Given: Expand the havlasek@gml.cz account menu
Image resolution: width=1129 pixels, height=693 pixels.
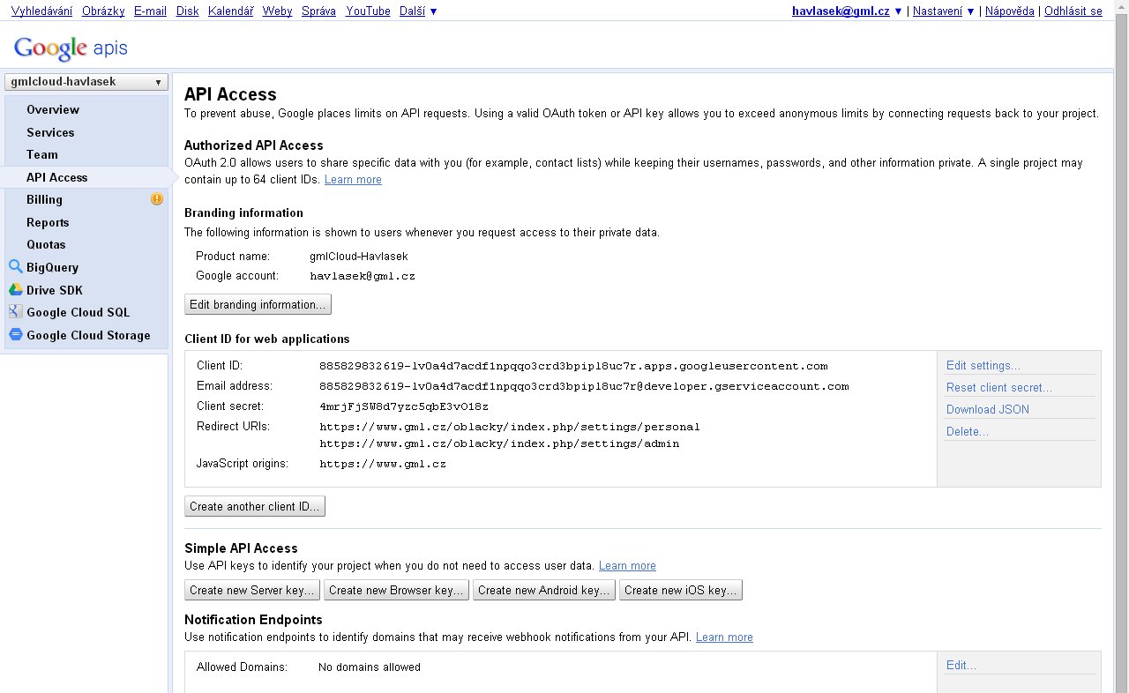Looking at the screenshot, I should [847, 11].
